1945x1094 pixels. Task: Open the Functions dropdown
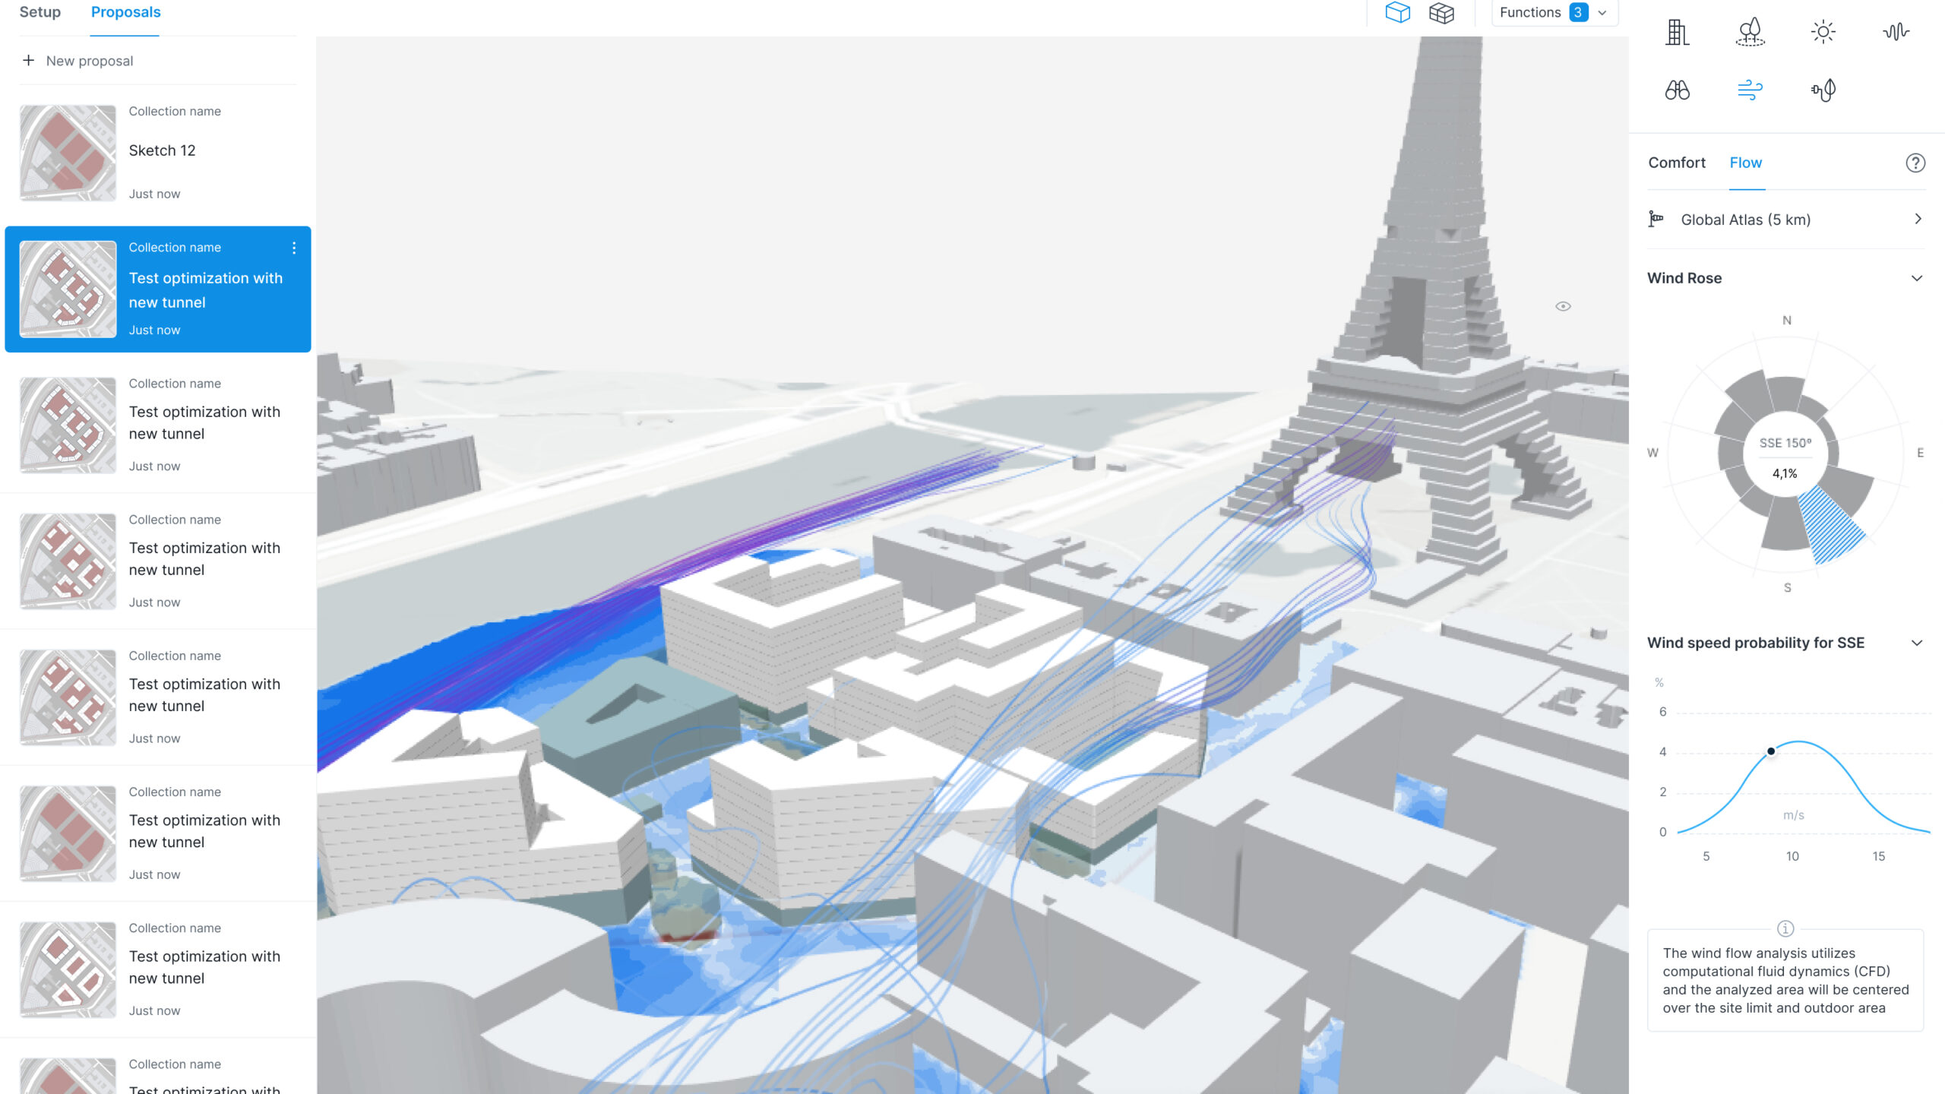click(1554, 13)
